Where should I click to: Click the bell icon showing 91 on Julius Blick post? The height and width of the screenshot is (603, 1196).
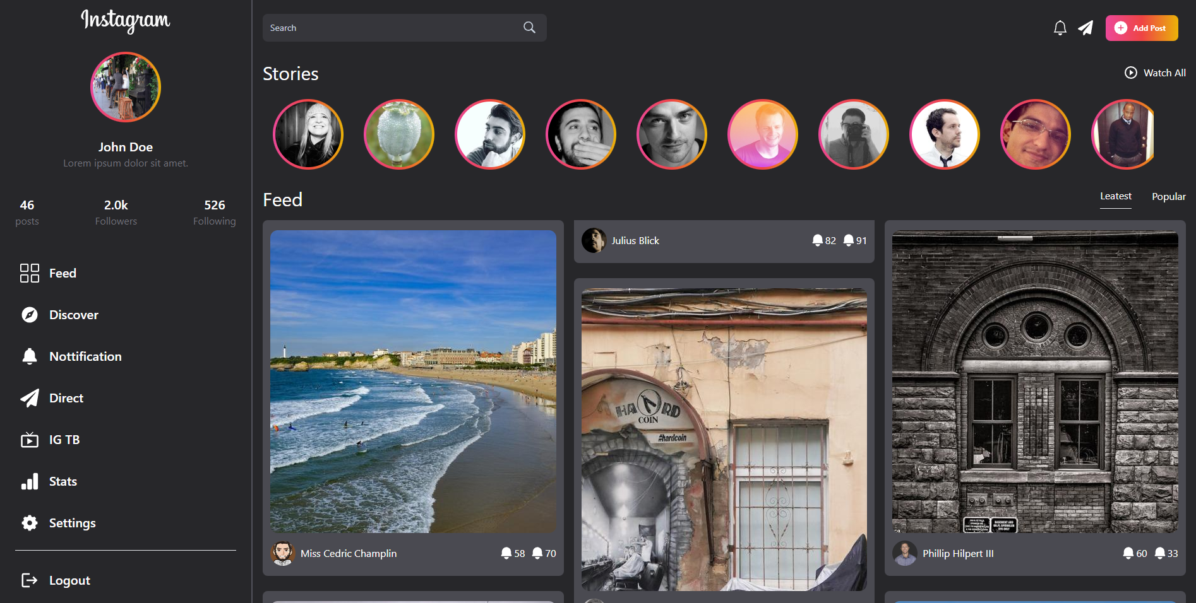coord(849,240)
